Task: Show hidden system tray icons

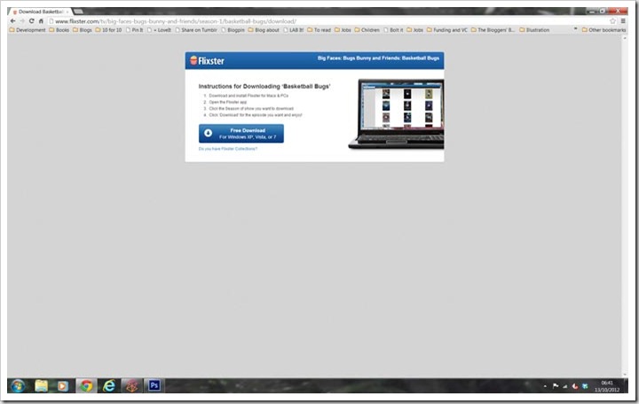Action: [x=545, y=386]
